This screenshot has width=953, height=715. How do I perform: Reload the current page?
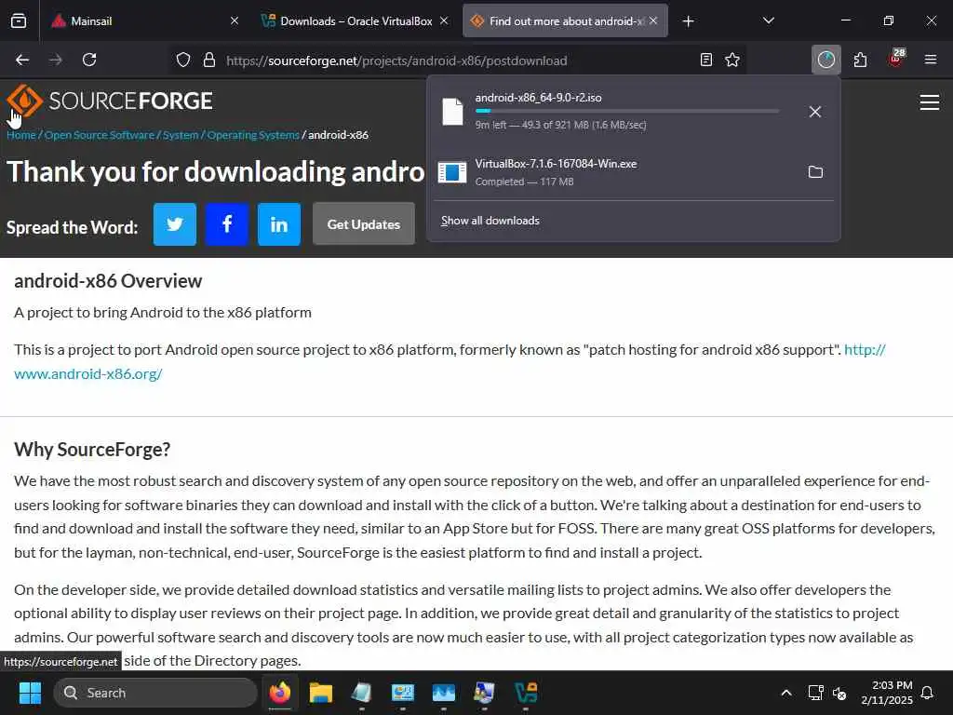click(x=89, y=60)
